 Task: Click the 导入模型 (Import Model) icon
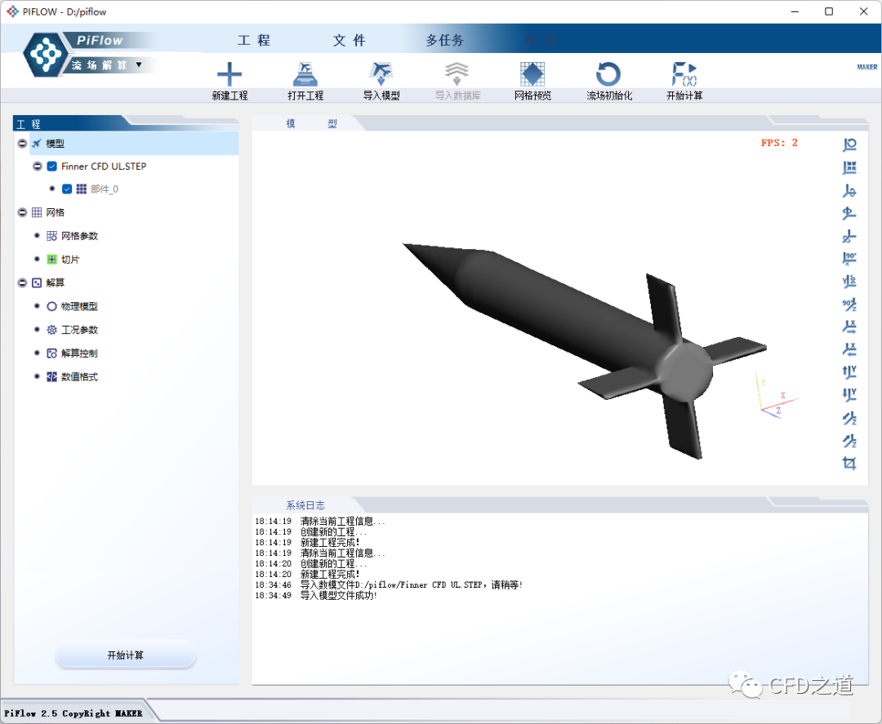[x=381, y=75]
